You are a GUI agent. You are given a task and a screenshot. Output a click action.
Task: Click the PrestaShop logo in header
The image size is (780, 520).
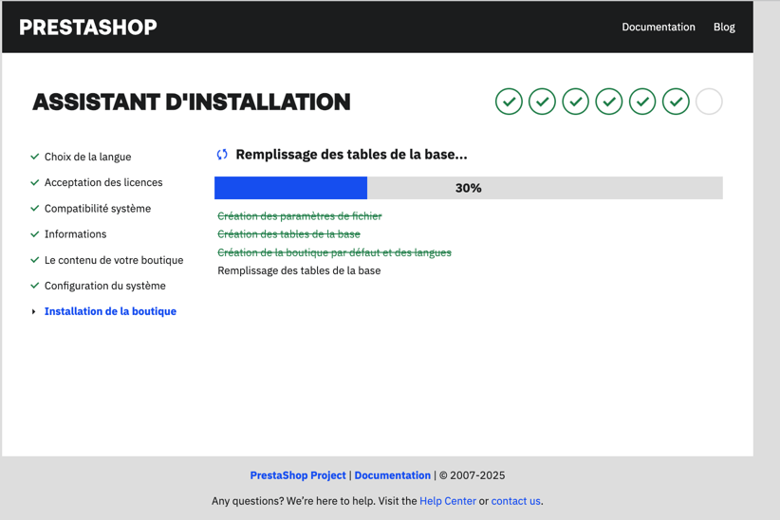click(x=88, y=27)
